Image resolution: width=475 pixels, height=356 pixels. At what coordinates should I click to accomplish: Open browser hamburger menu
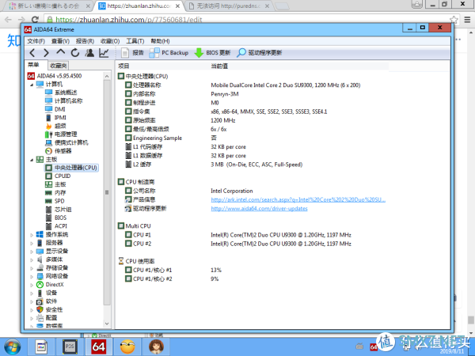tap(467, 20)
